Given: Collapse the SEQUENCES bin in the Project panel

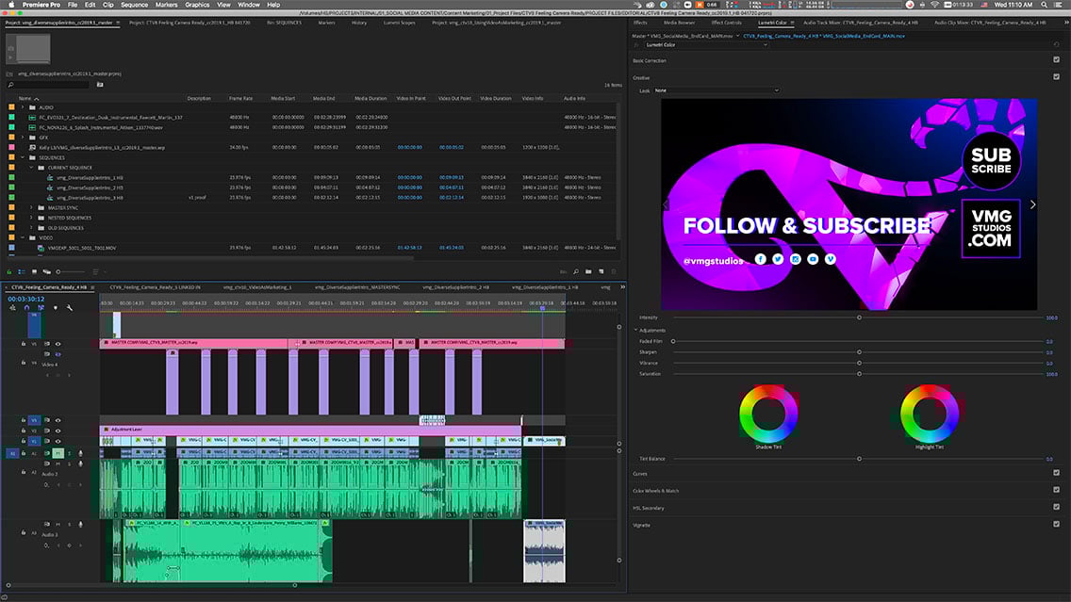Looking at the screenshot, I should tap(23, 157).
